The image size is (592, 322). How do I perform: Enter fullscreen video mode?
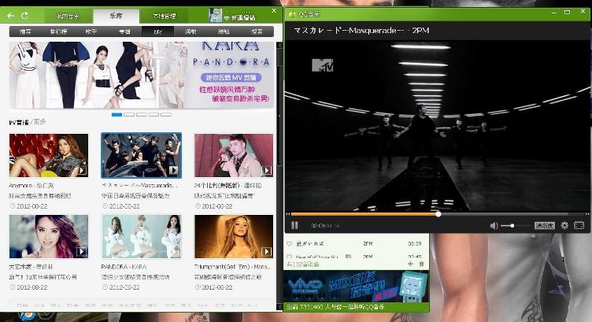click(x=579, y=225)
